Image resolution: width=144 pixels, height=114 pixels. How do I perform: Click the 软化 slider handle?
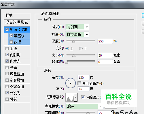[67, 62]
